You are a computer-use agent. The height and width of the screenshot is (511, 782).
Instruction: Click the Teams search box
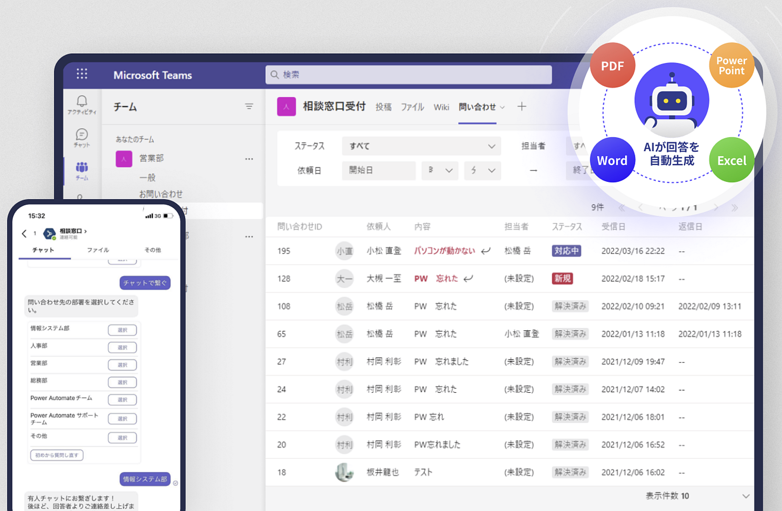pyautogui.click(x=409, y=75)
